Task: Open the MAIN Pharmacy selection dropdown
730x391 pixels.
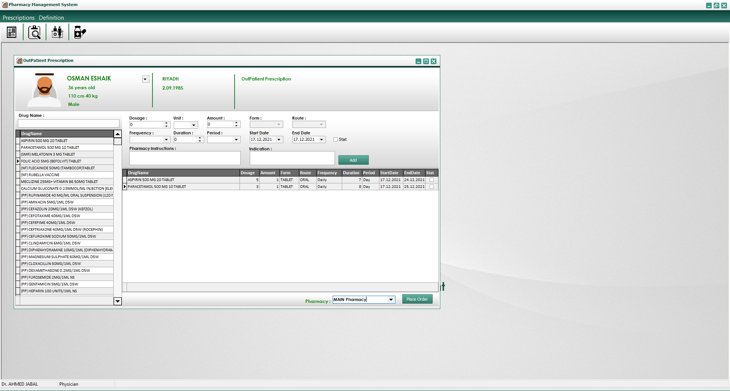Action: (x=391, y=300)
